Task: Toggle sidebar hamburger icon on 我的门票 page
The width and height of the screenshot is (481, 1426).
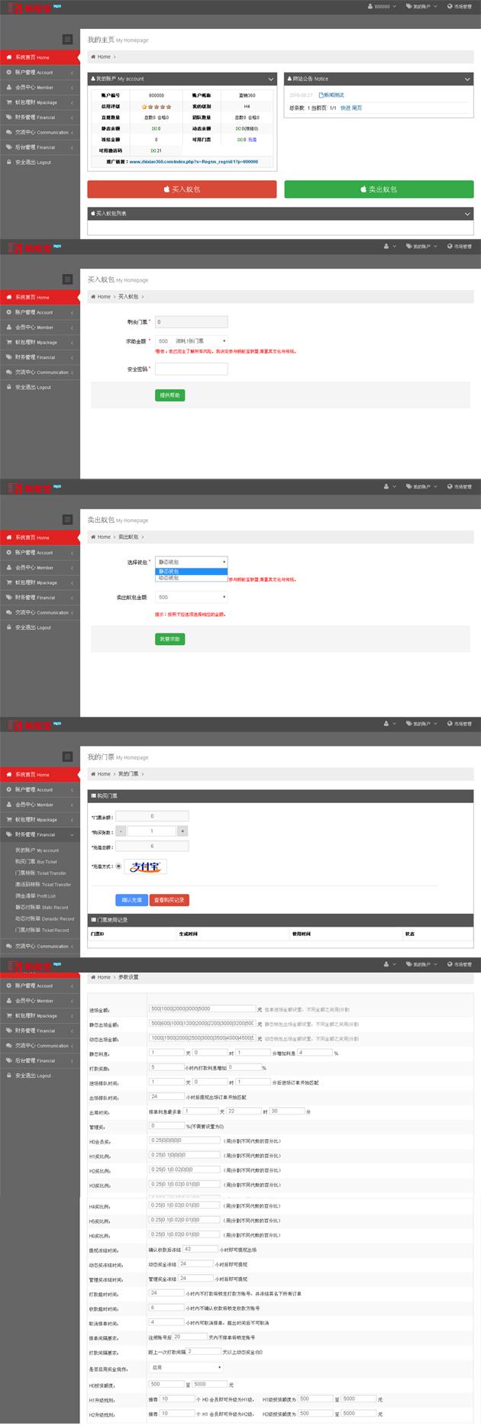Action: click(x=68, y=757)
